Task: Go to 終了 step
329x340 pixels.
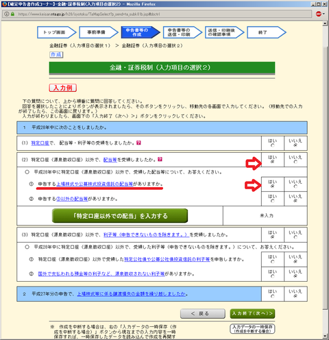Action: [267, 32]
